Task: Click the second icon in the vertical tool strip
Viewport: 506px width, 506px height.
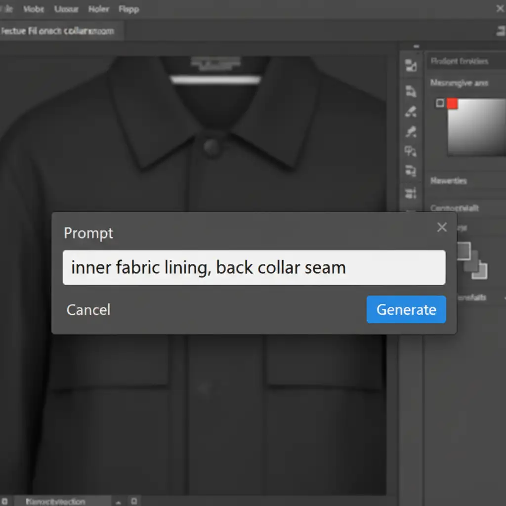Action: tap(411, 91)
